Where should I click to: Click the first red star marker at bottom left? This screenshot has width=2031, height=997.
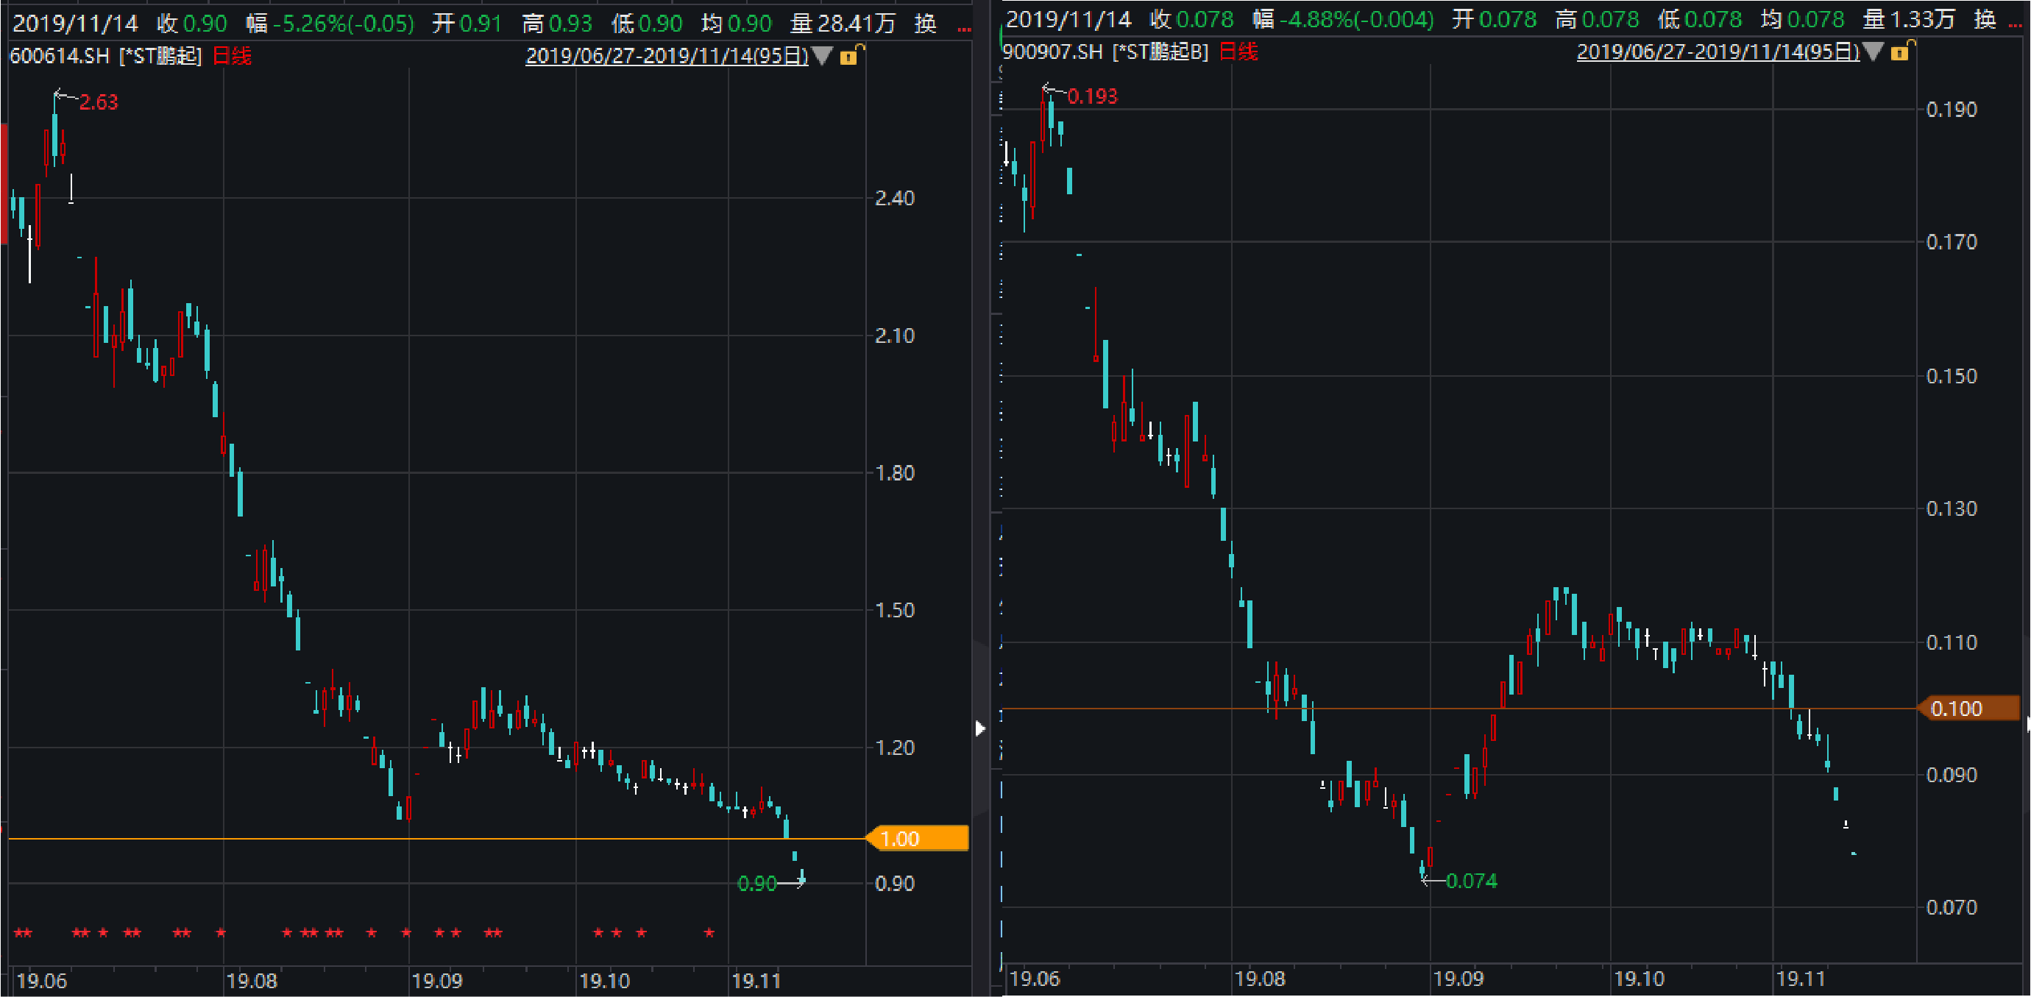click(19, 933)
